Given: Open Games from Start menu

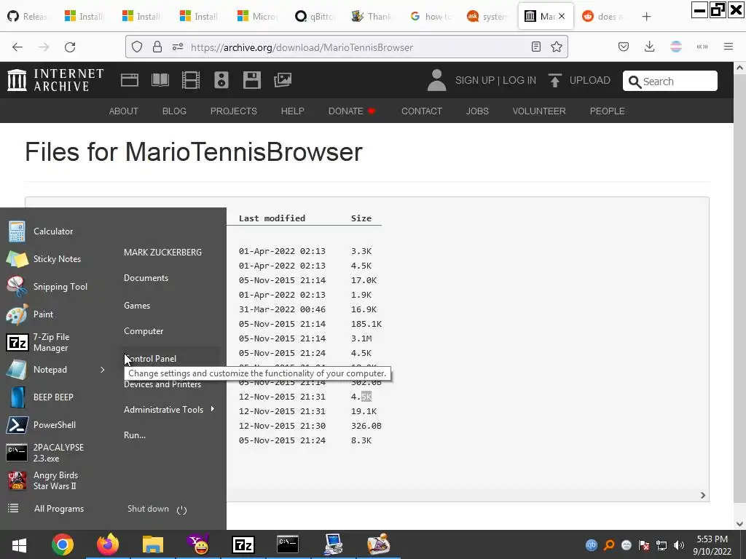Looking at the screenshot, I should (137, 306).
